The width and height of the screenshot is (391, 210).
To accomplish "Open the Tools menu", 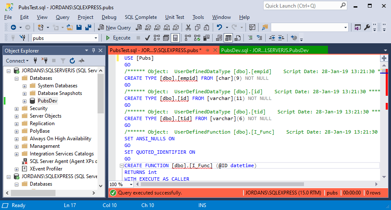I will tap(198, 17).
